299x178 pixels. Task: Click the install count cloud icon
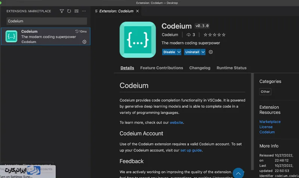point(188,35)
